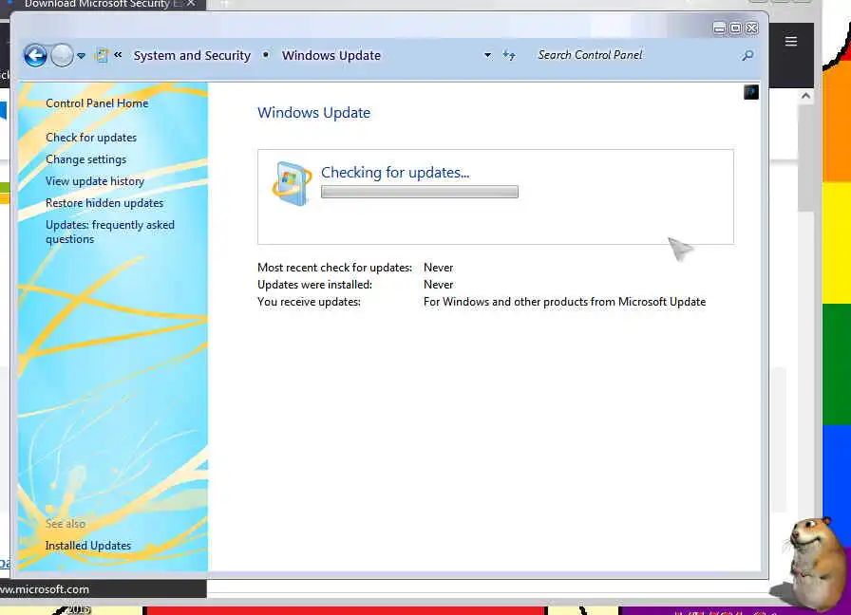The height and width of the screenshot is (615, 851).
Task: Click the Control Panel address bar icon
Action: click(102, 55)
